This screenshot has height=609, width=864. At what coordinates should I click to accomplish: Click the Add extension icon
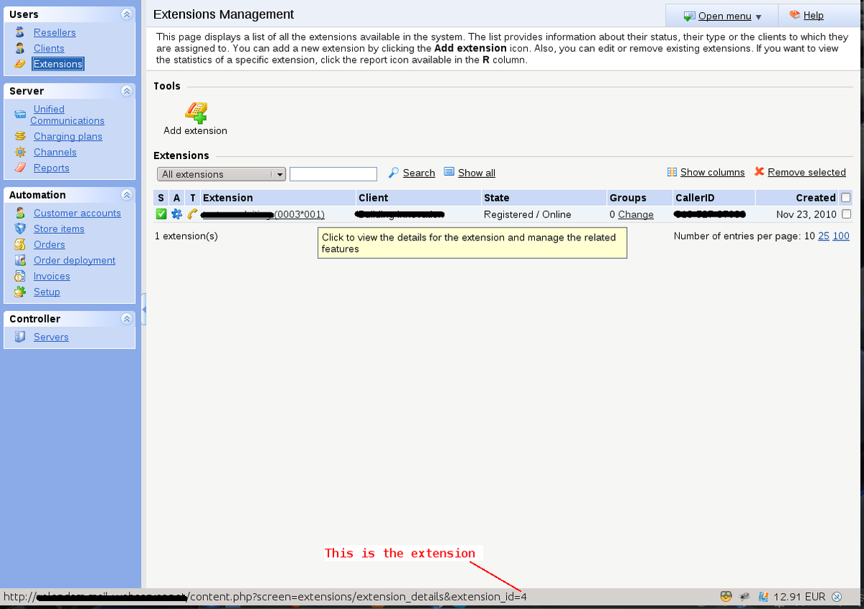click(x=196, y=112)
